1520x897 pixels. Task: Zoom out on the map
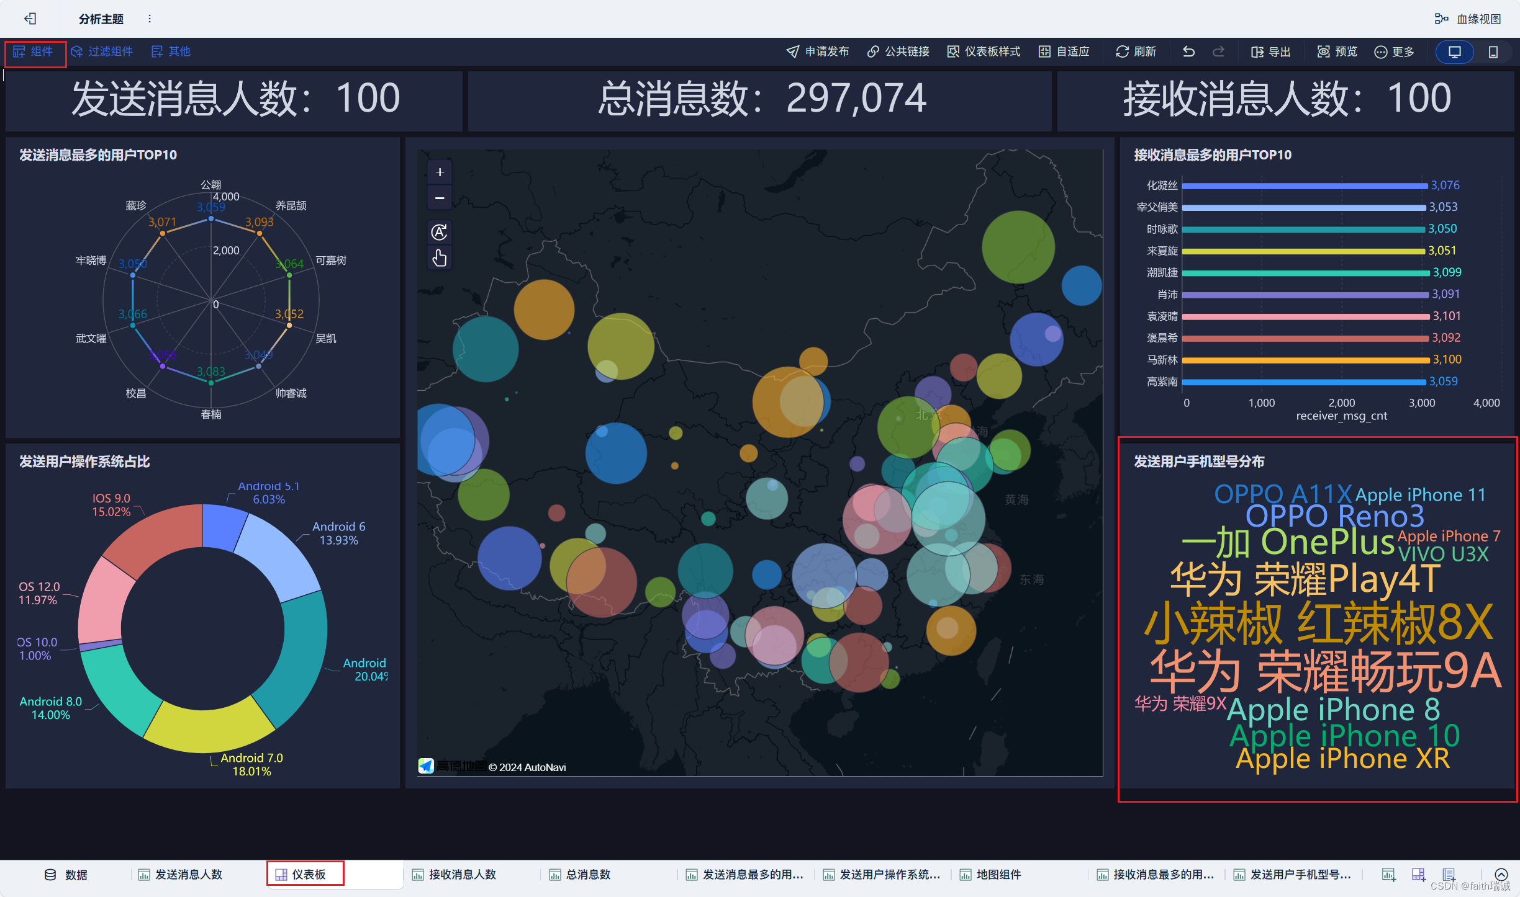440,198
